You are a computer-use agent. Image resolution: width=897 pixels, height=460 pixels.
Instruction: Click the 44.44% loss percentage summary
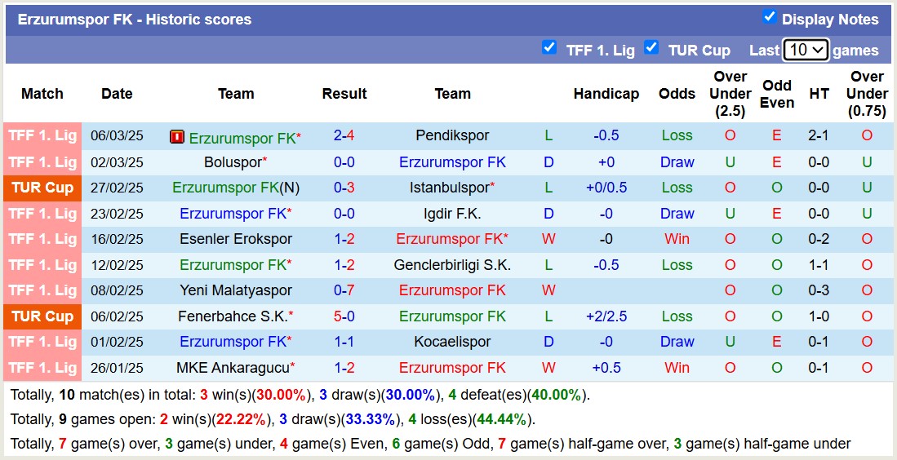click(502, 420)
